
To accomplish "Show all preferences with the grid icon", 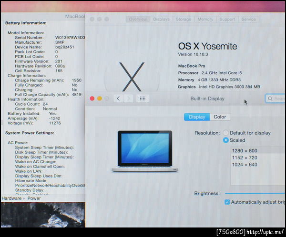I will click(x=143, y=99).
